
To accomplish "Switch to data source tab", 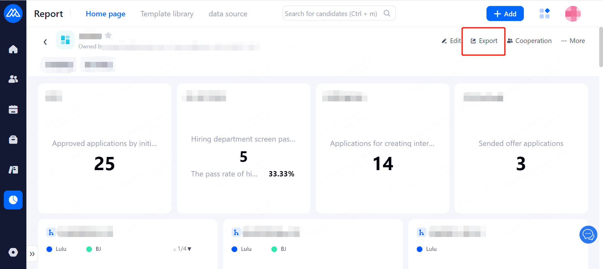I will point(228,14).
